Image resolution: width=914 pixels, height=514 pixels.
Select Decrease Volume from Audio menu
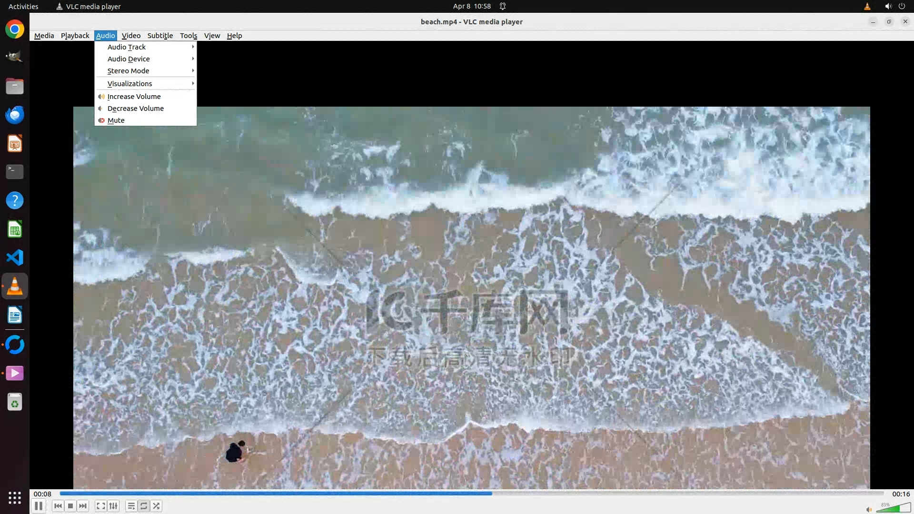[136, 108]
